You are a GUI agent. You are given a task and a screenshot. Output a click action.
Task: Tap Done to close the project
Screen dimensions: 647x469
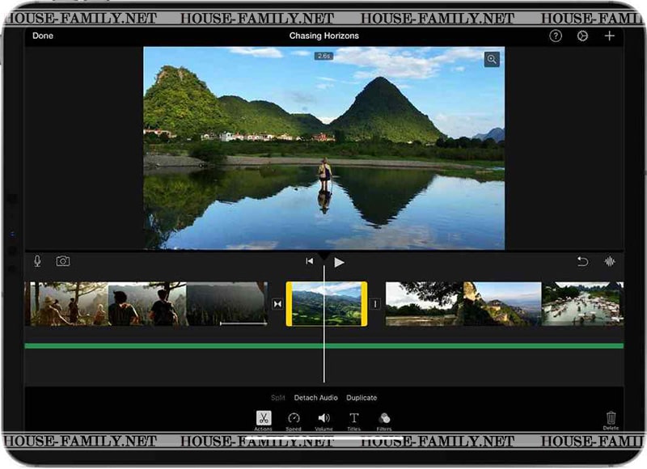(x=43, y=36)
